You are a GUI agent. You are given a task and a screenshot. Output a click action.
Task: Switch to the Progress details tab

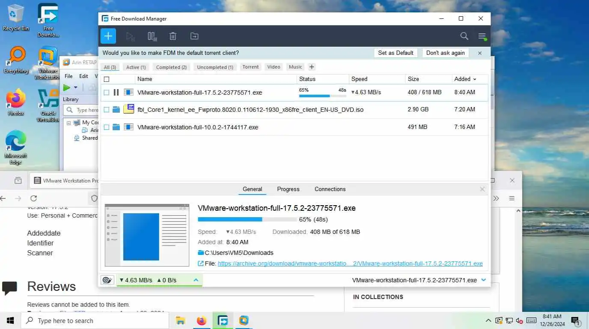click(288, 189)
